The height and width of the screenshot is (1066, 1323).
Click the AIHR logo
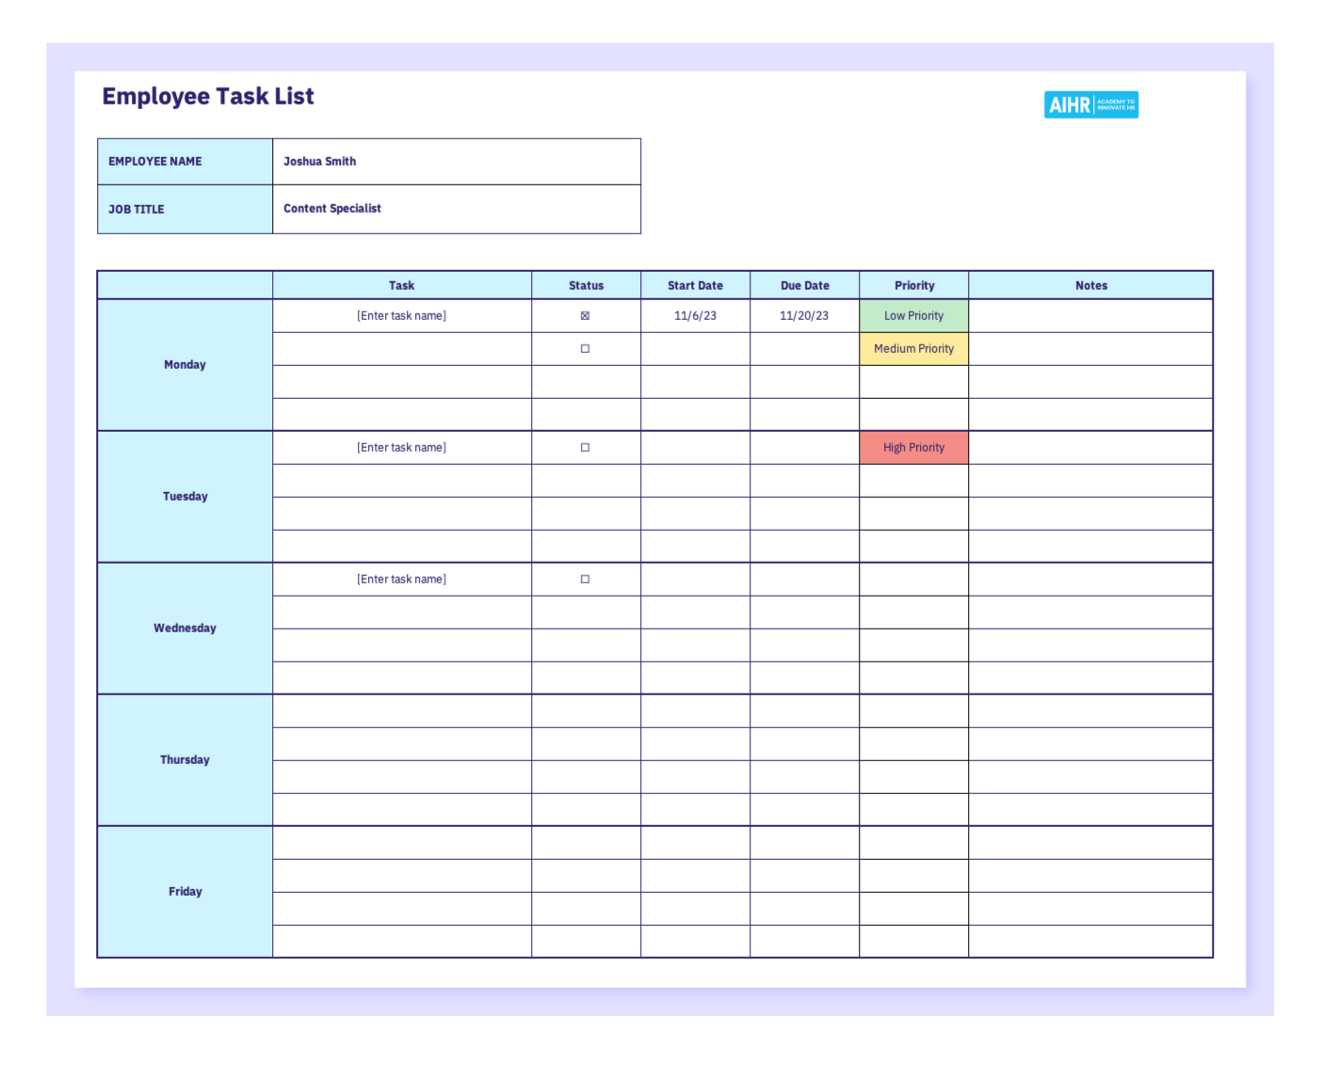point(1090,104)
